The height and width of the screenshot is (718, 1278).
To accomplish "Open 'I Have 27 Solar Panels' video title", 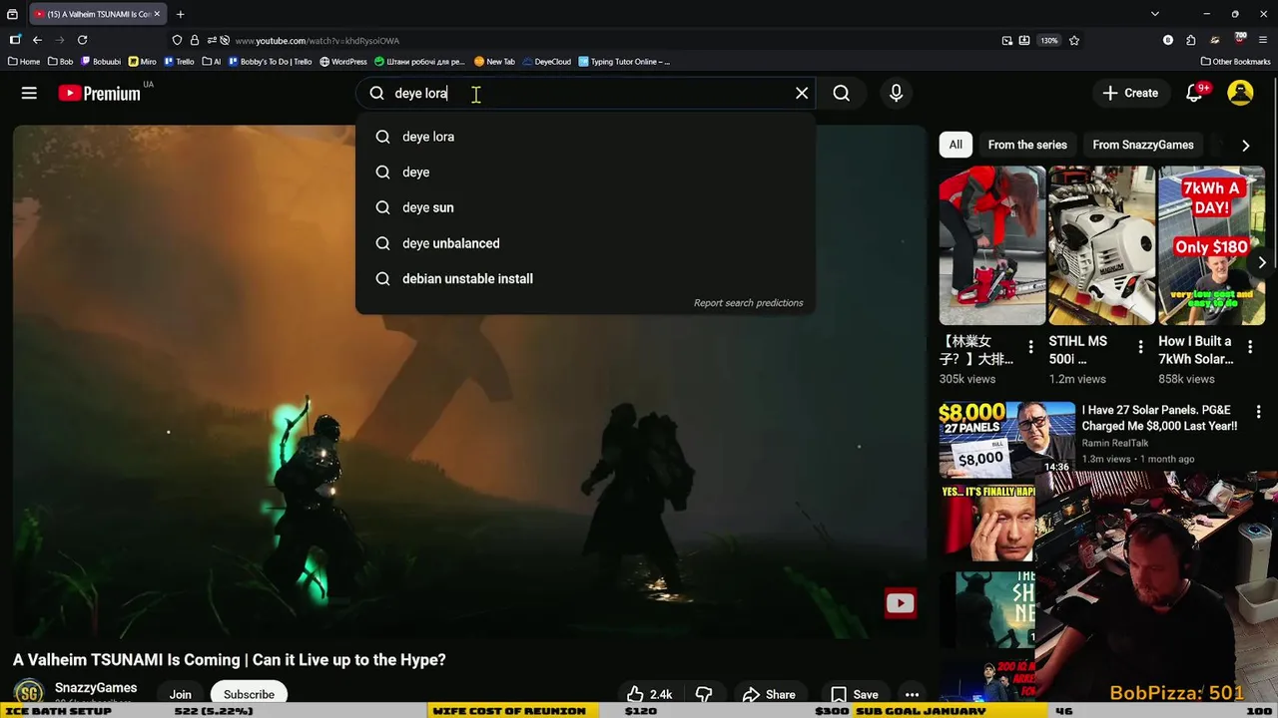I will (x=1159, y=418).
